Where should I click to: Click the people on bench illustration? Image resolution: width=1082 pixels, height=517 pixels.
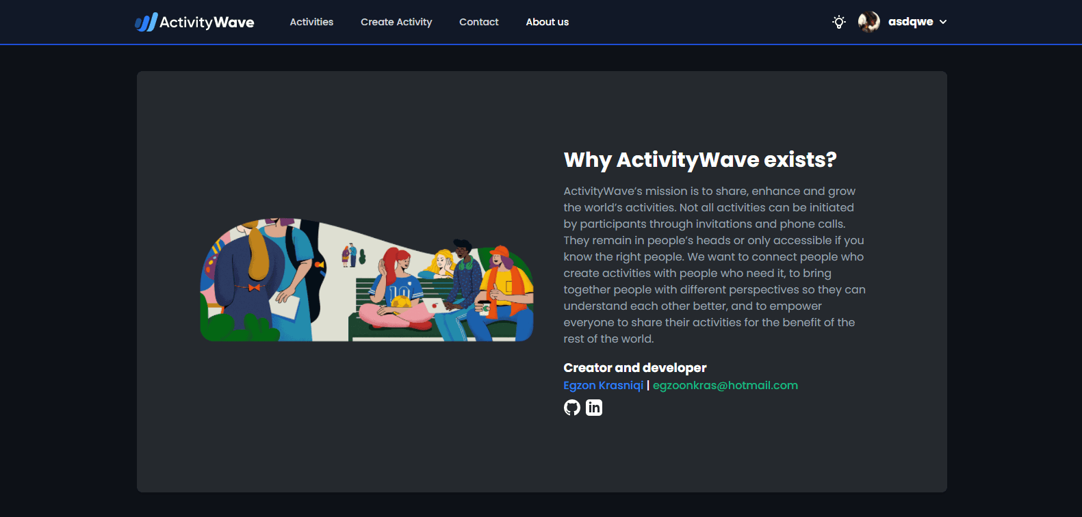tap(366, 280)
